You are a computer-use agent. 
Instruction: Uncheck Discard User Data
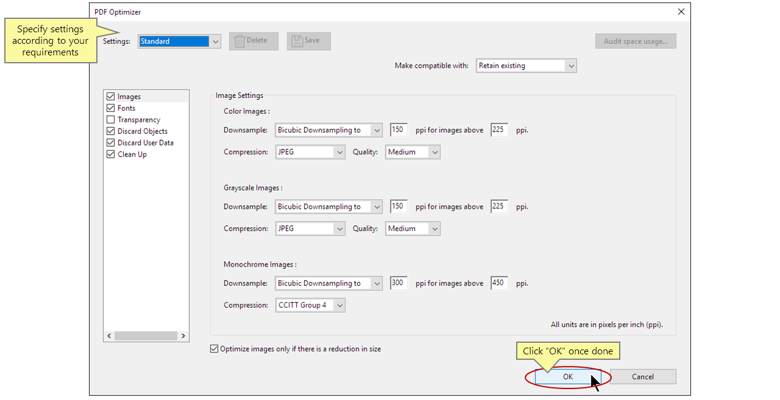coord(110,142)
